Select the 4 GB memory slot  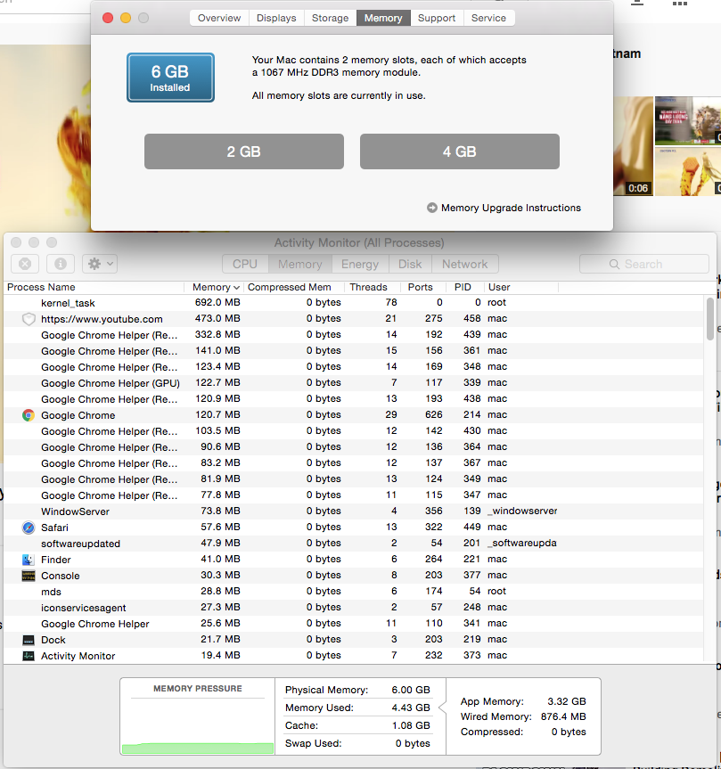coord(460,151)
